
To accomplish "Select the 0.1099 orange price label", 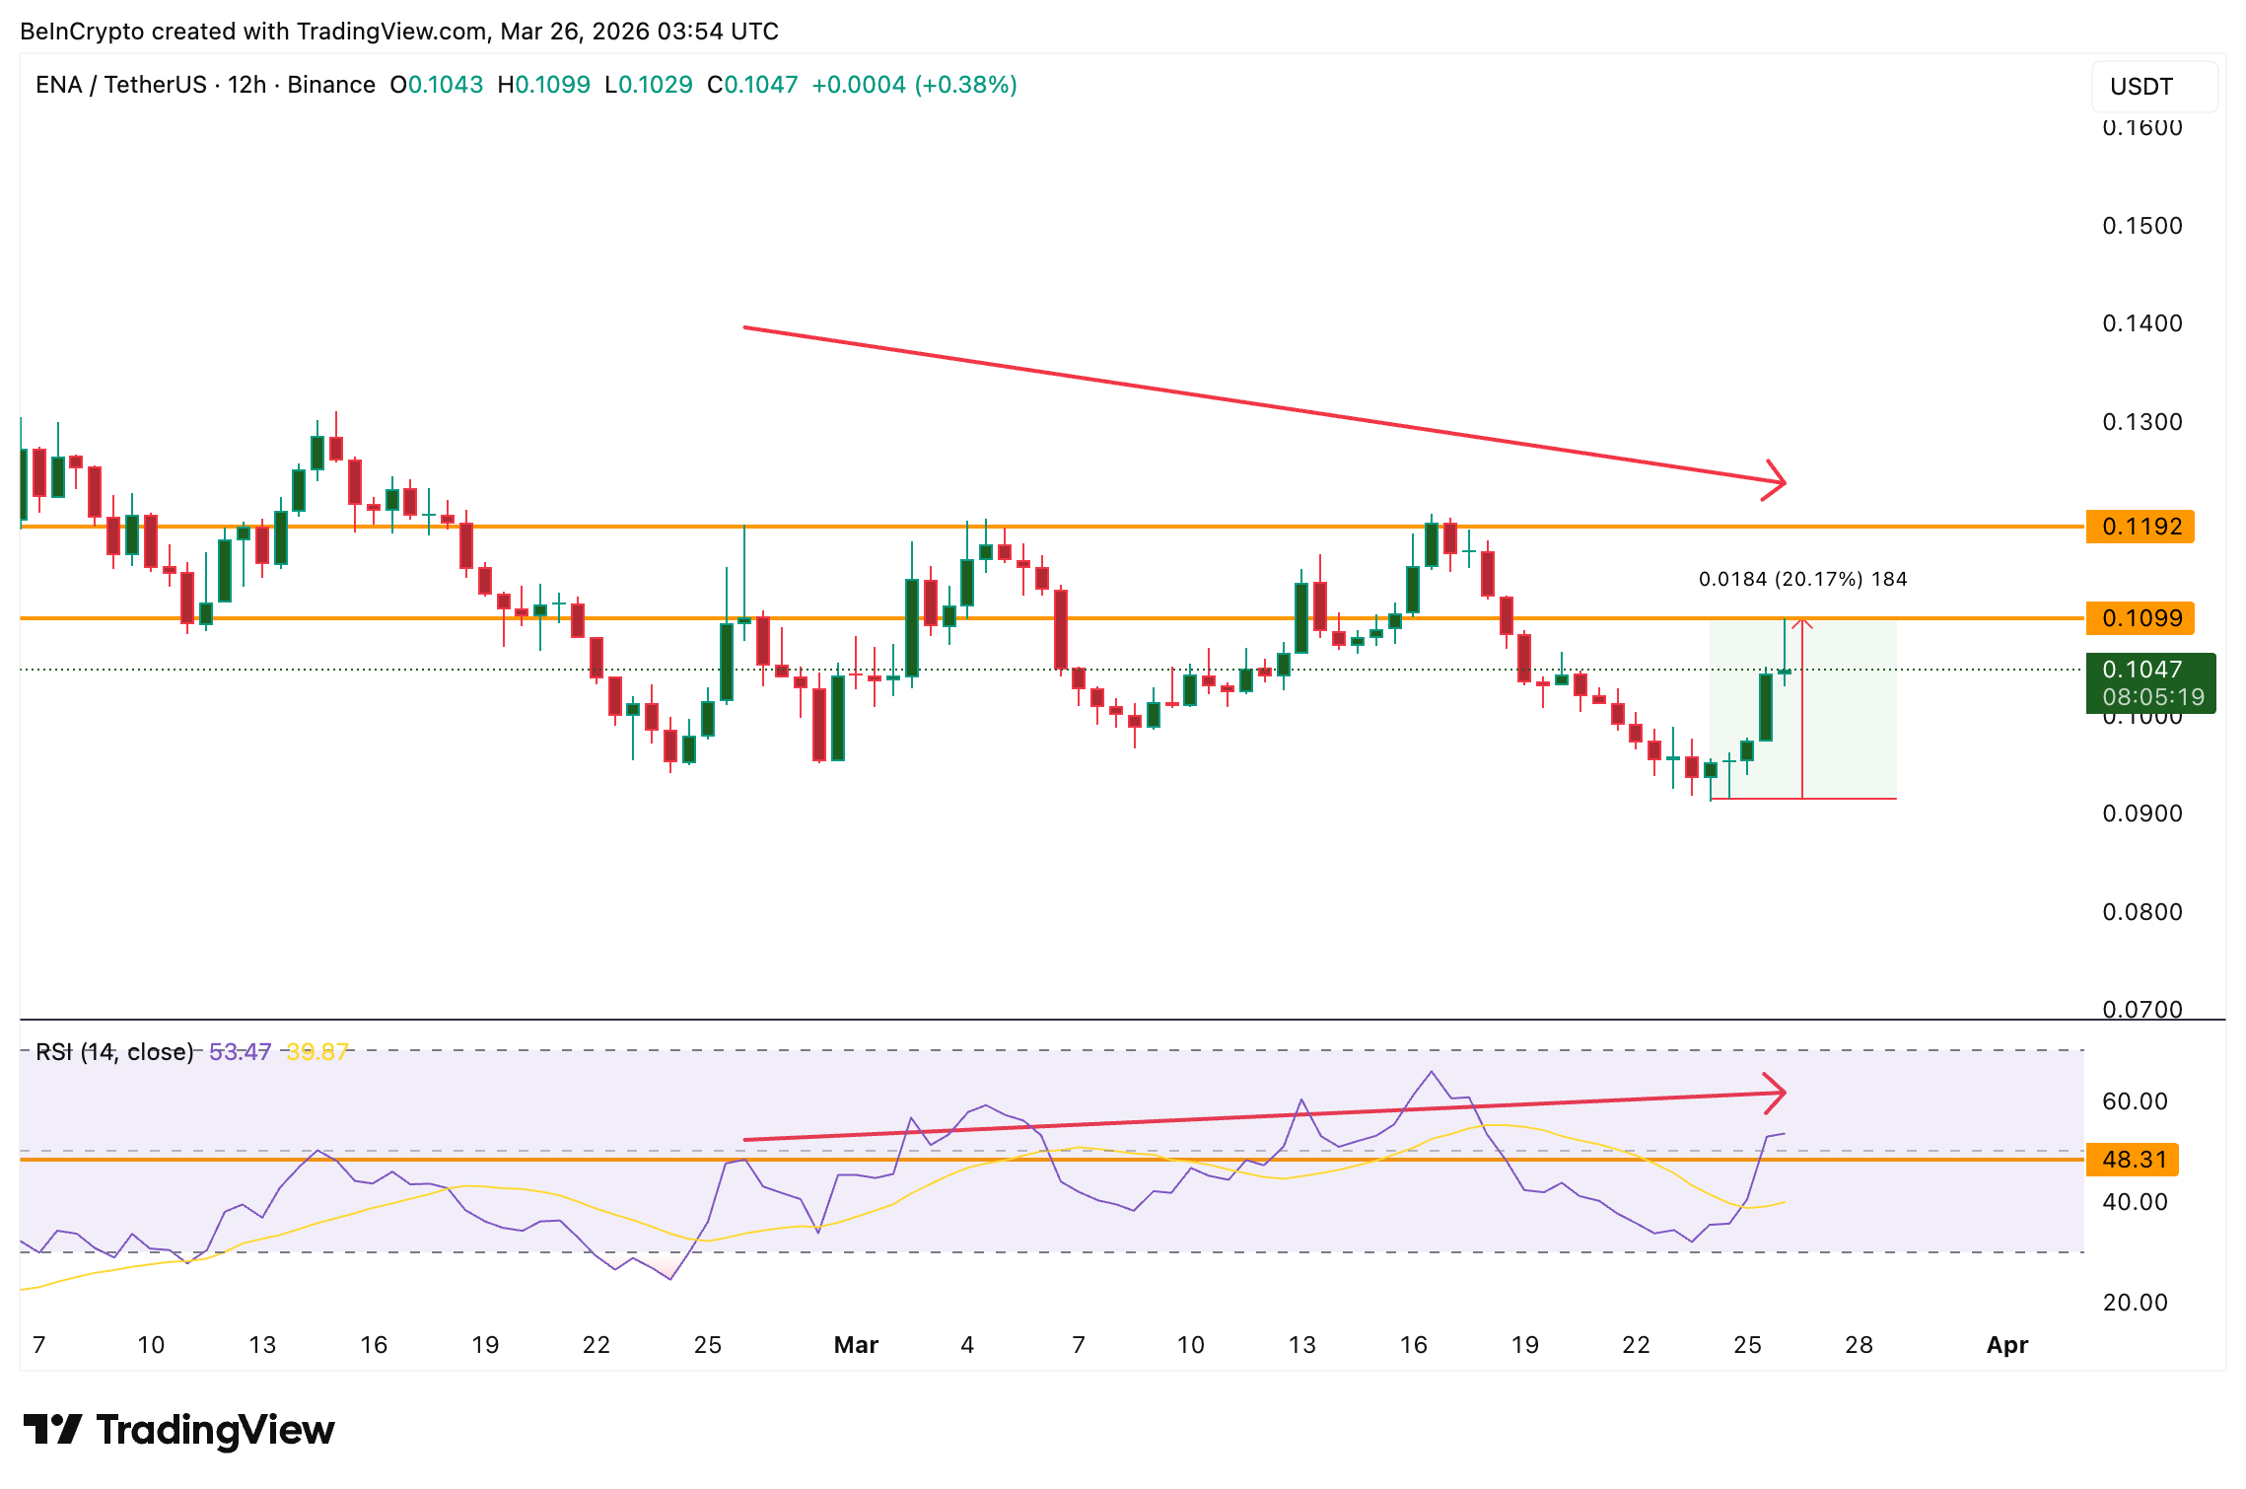I will (2141, 618).
